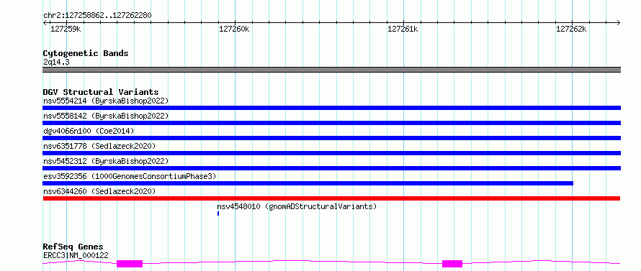Click the 127262k ruler label
The width and height of the screenshot is (641, 271).
coord(571,29)
